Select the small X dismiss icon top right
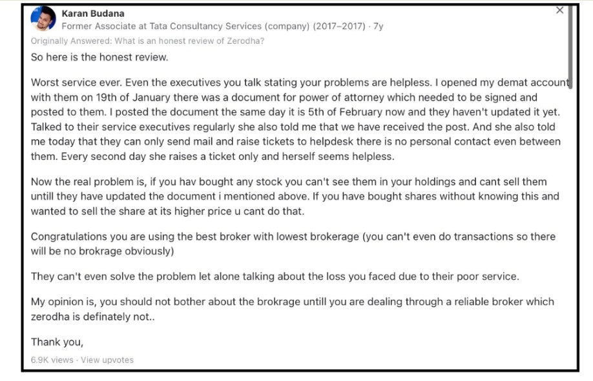593x381 pixels. pos(559,10)
